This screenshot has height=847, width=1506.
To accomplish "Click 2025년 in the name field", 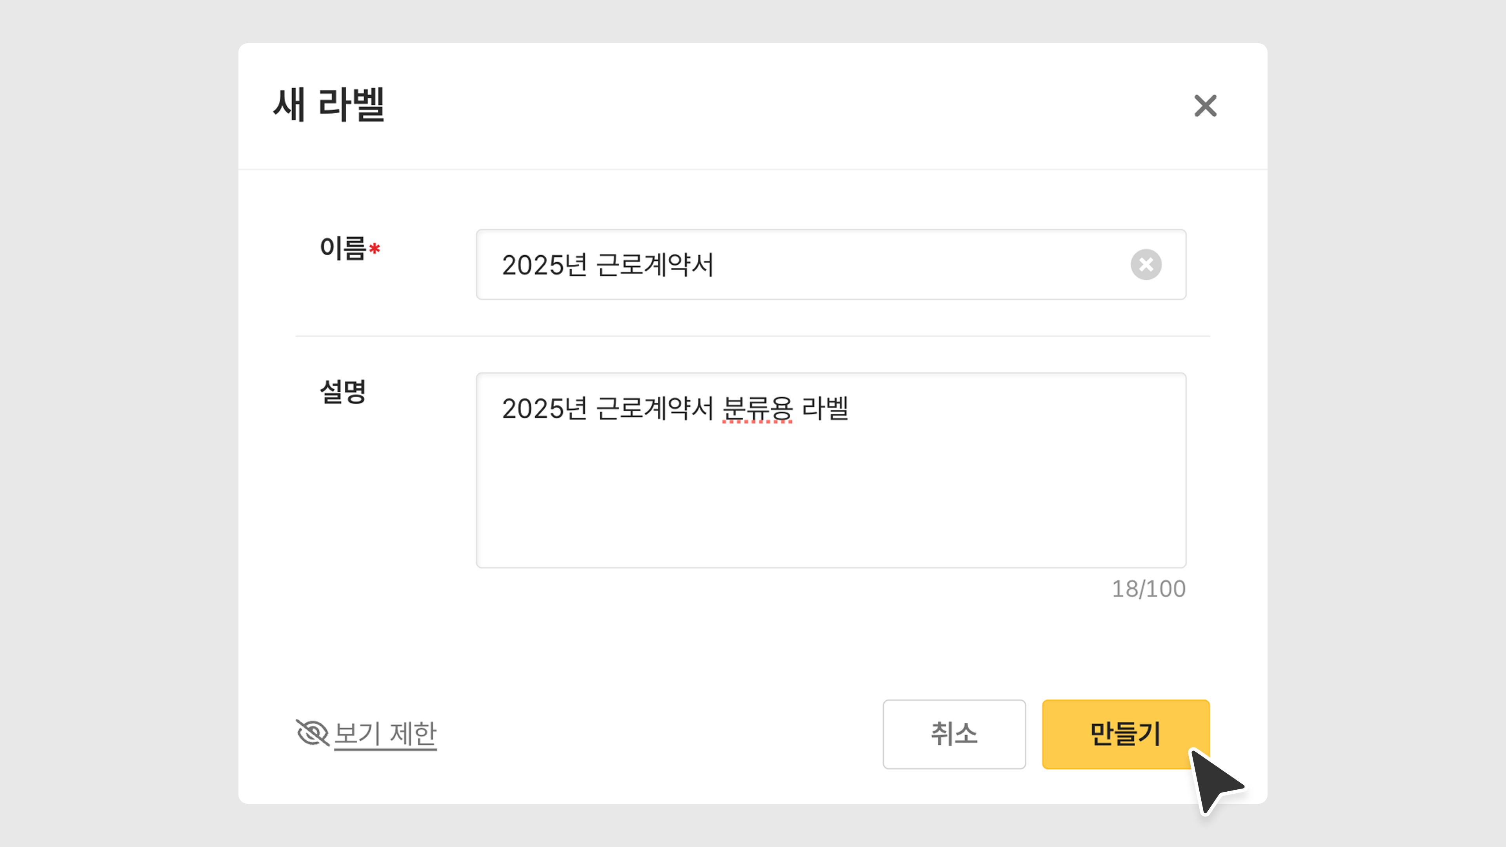I will (544, 265).
